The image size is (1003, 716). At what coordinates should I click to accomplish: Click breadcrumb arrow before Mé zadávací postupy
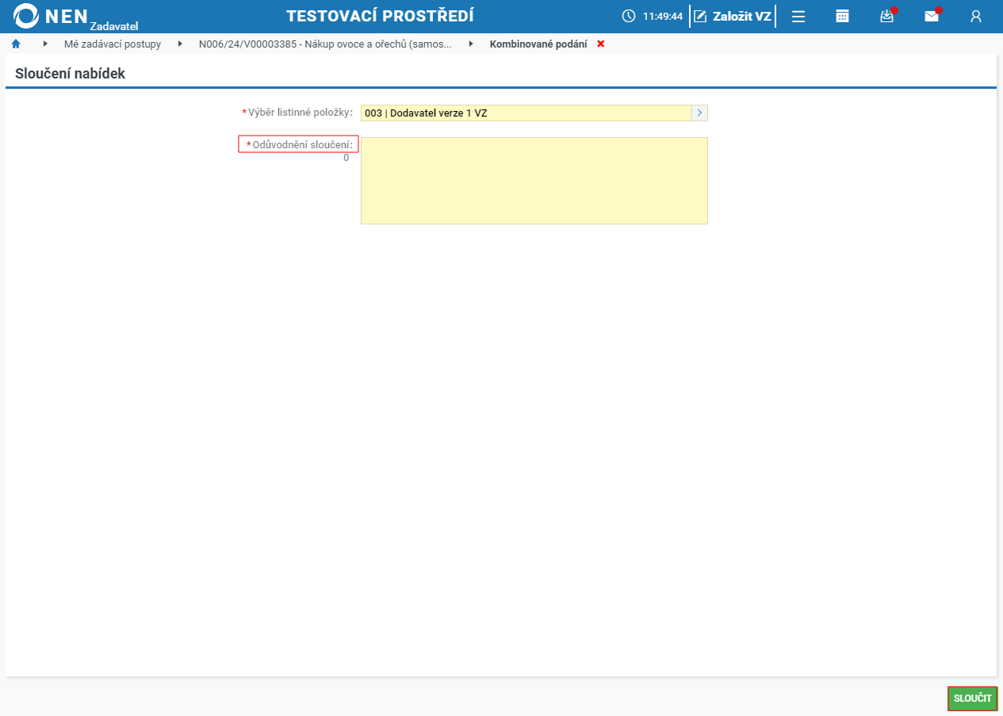[x=45, y=44]
